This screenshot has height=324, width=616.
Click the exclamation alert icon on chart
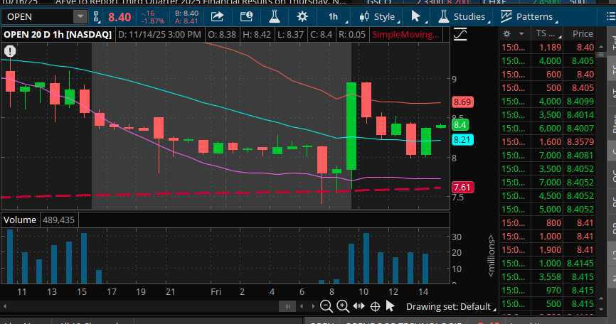(10, 51)
